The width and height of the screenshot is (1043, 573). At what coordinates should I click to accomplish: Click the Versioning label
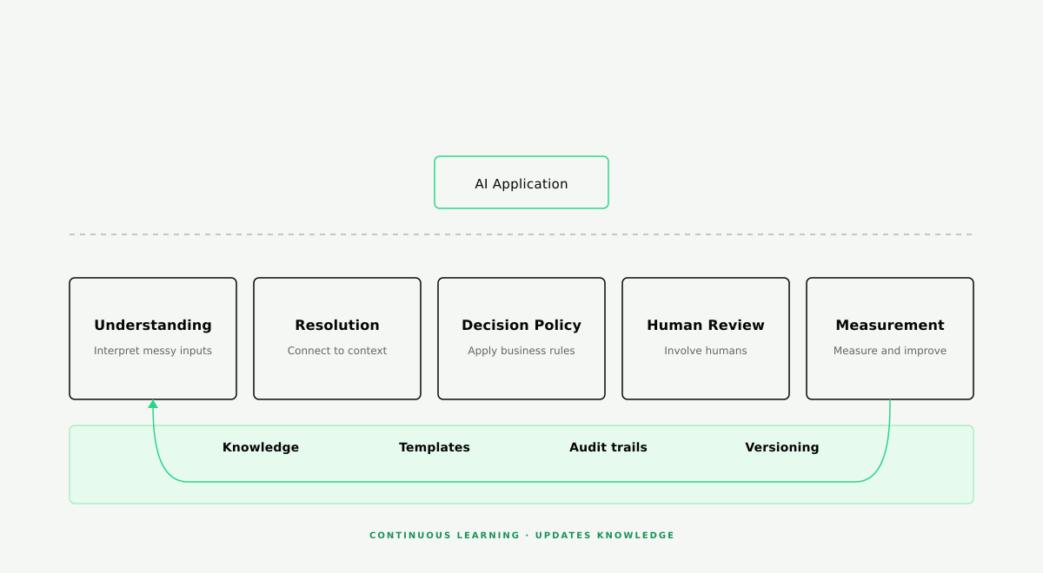pos(782,447)
